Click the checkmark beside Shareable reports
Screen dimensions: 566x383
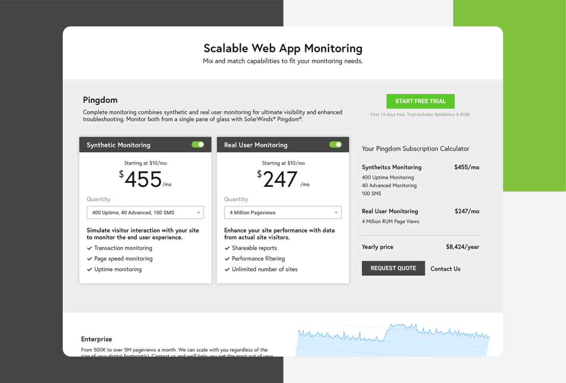(227, 248)
